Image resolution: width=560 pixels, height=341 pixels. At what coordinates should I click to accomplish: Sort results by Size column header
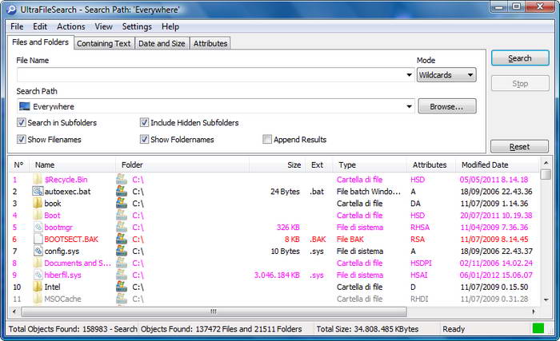(277, 165)
